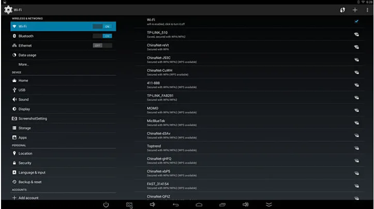Turn on the Ethernet switch
The image size is (374, 209).
102,46
